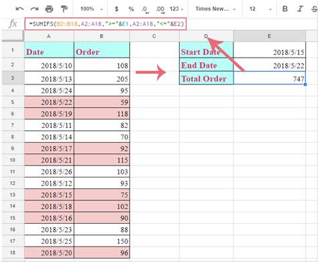Viewport: 318px width, 262px height.
Task: Click cell with date 2018/5/13
Action: [x=49, y=78]
